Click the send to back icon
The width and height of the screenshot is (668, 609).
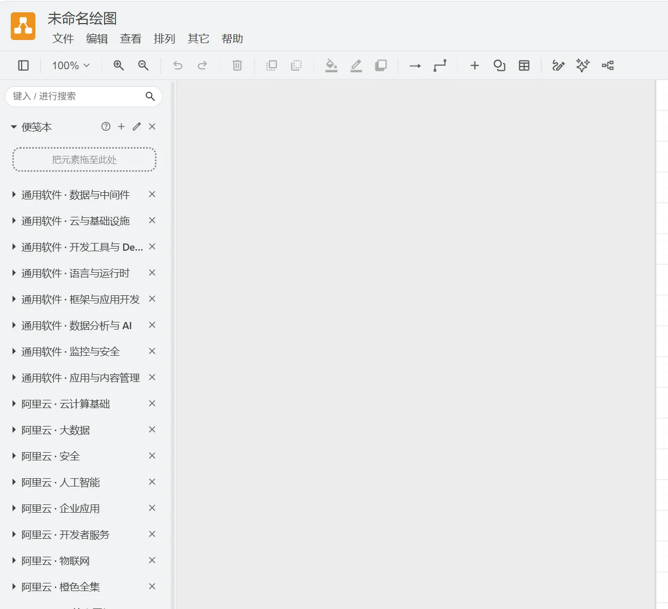[296, 65]
